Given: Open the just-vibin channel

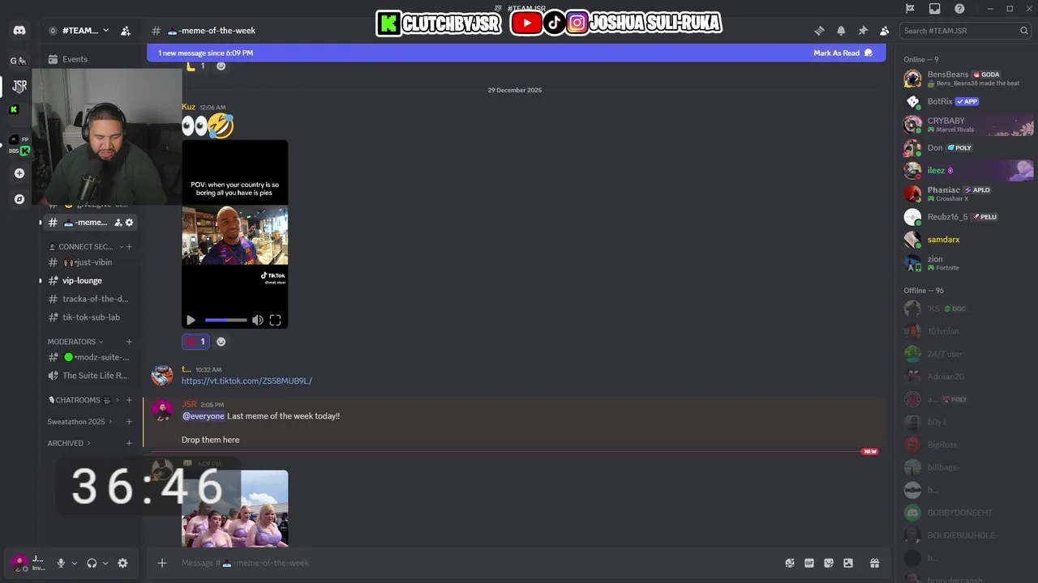Looking at the screenshot, I should [x=89, y=262].
